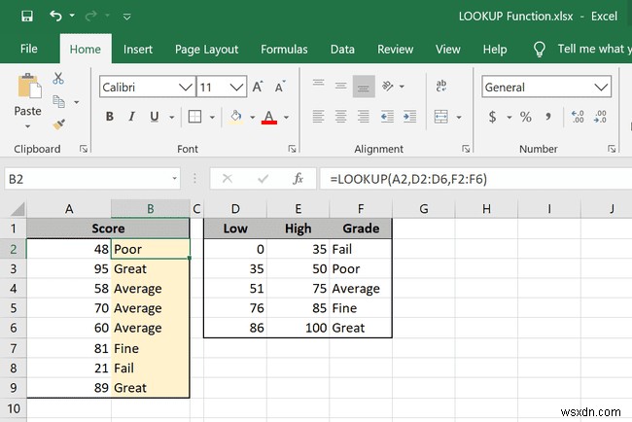
Task: Click Decrease Font Size icon
Action: 280,87
